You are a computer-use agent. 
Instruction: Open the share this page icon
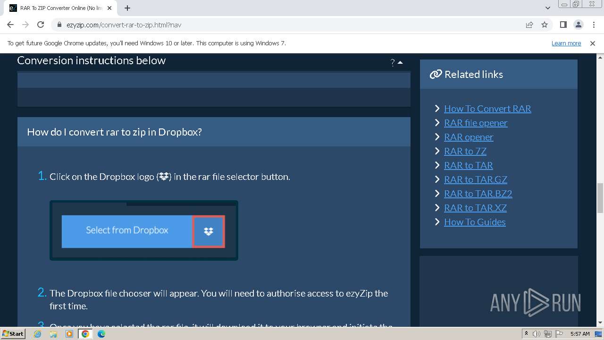(529, 25)
